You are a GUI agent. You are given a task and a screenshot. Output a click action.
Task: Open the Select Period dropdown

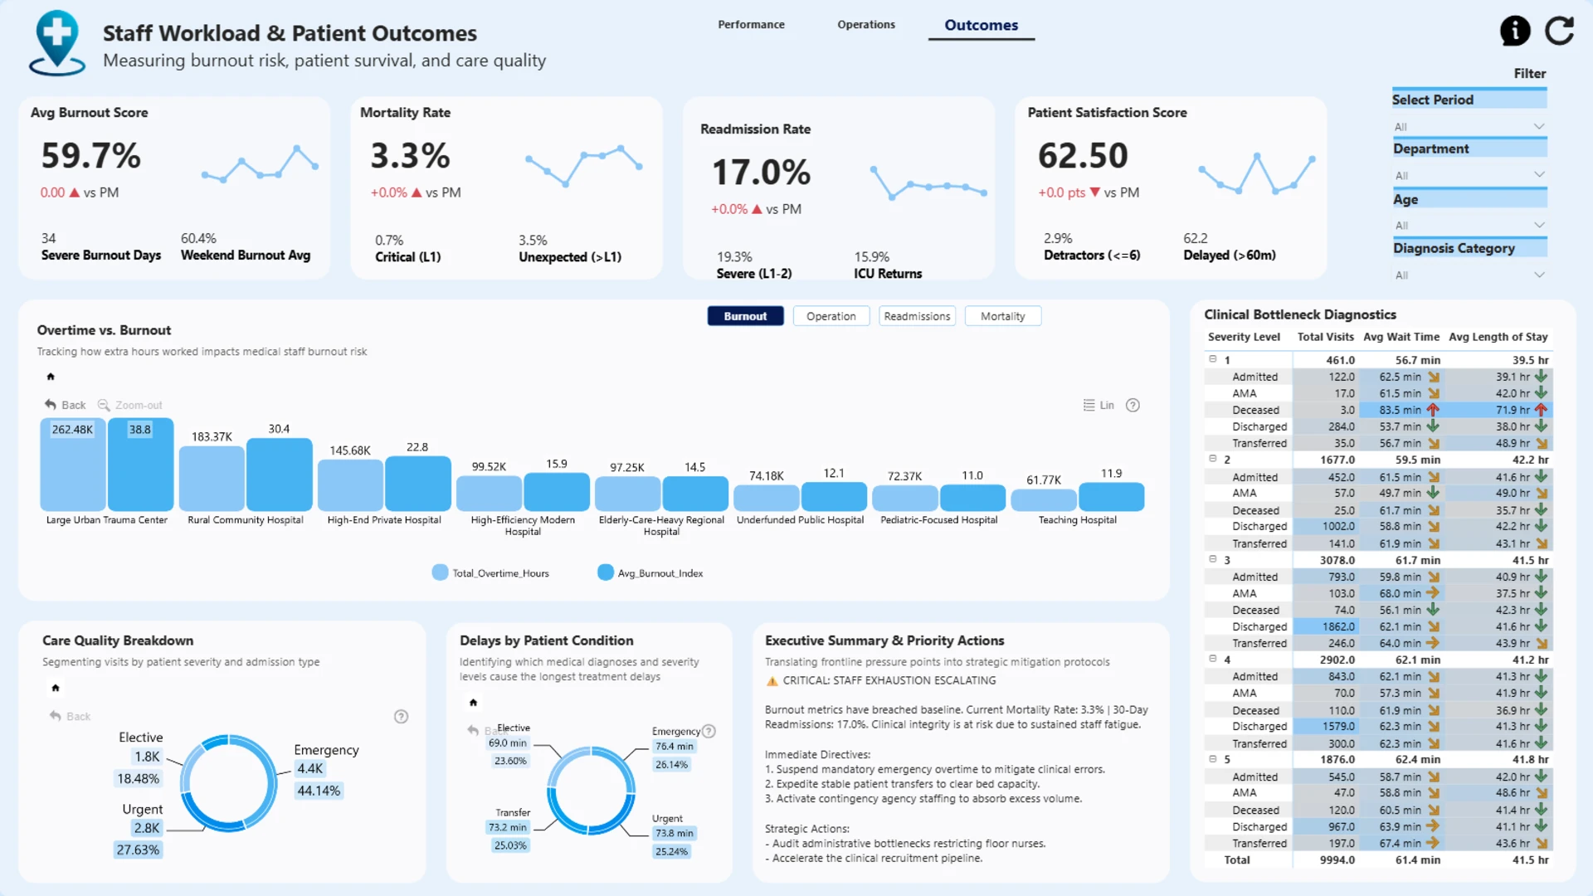[x=1469, y=126]
